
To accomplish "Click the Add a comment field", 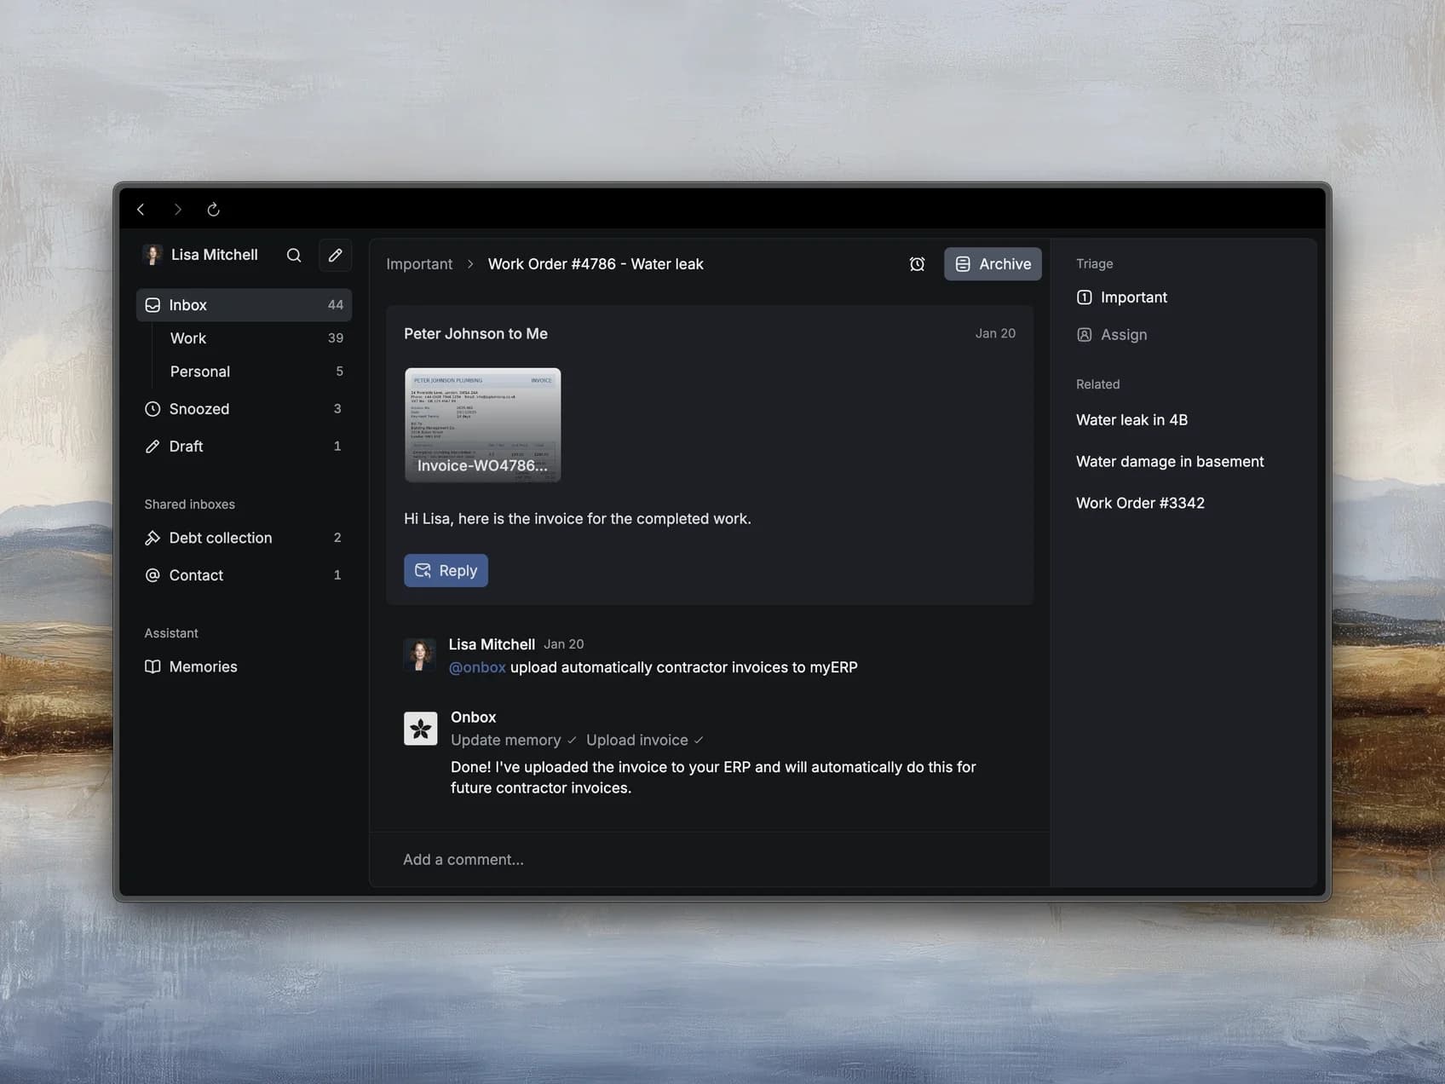I will pos(463,859).
